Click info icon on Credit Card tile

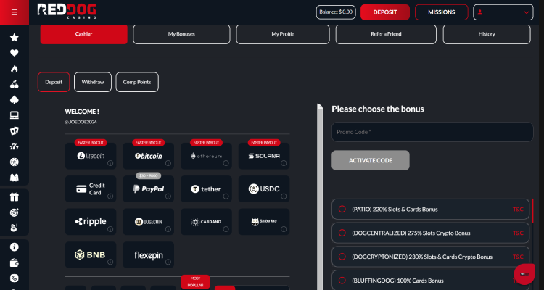tap(110, 196)
